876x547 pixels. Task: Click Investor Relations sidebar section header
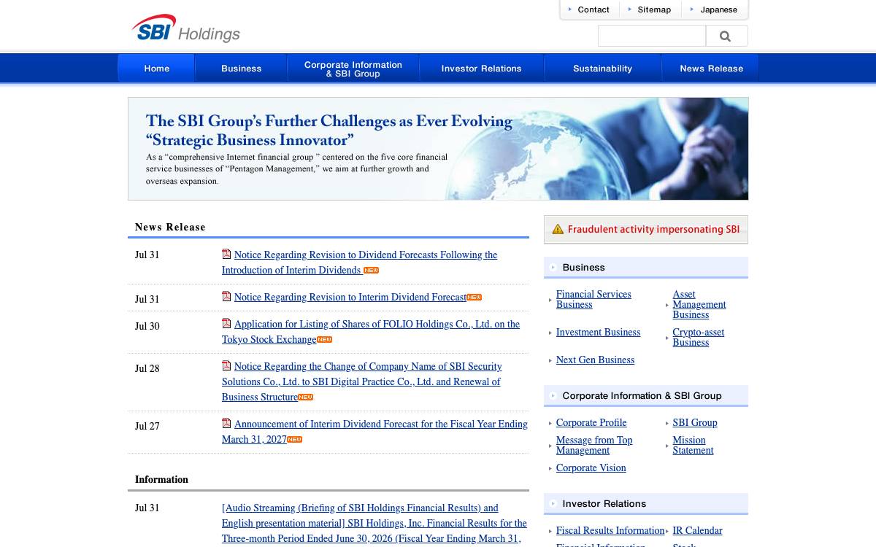point(646,503)
